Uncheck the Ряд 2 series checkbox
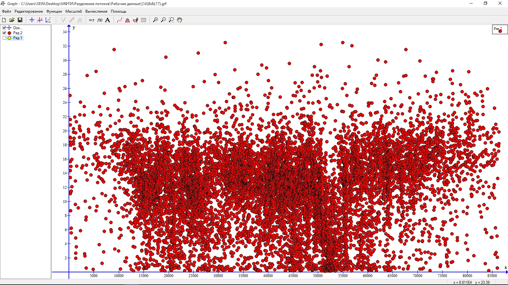 click(4, 33)
